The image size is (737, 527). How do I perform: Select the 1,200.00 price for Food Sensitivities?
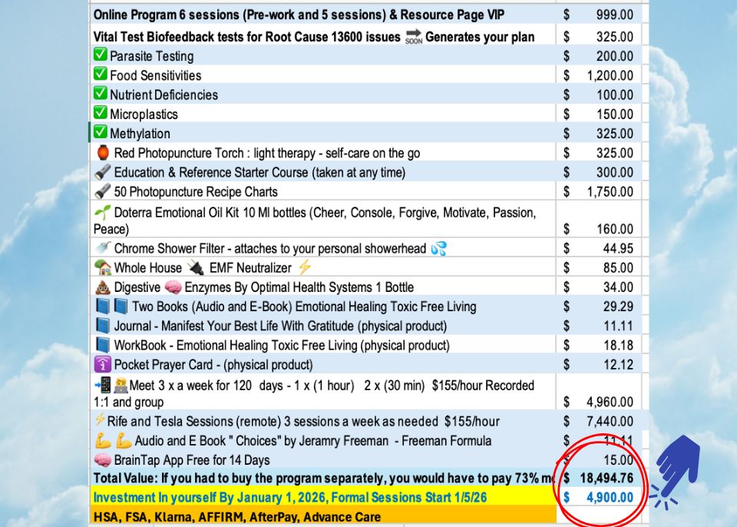[x=610, y=75]
